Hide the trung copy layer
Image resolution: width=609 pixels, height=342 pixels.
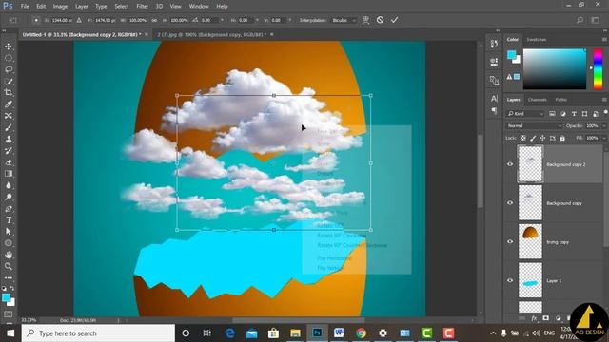point(510,241)
